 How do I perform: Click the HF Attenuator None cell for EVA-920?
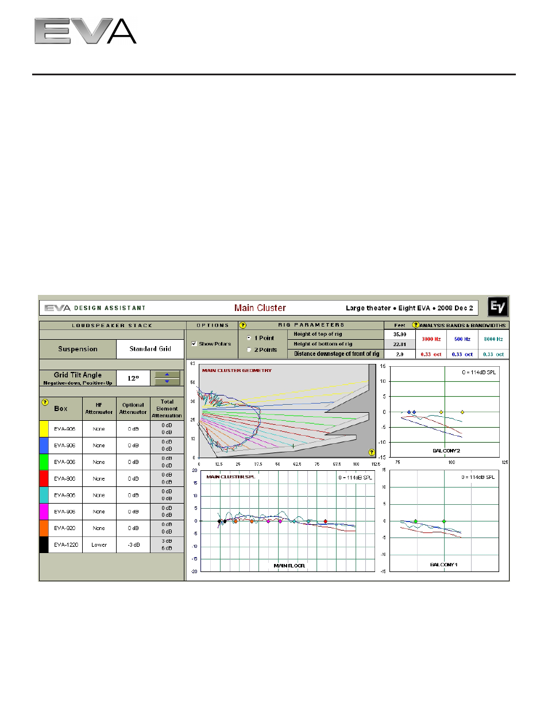pyautogui.click(x=99, y=528)
